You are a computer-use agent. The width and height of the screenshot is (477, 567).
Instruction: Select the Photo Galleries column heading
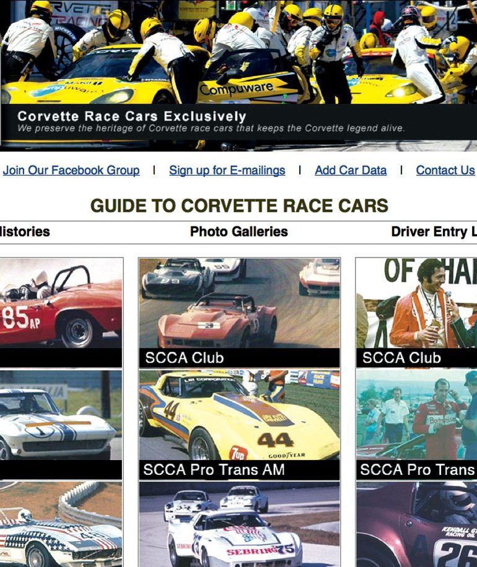(239, 232)
